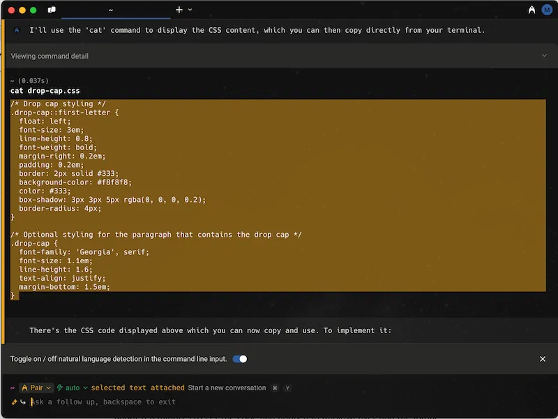Click the follow-up reply arrow icon
558x419 pixels.
pyautogui.click(x=23, y=402)
